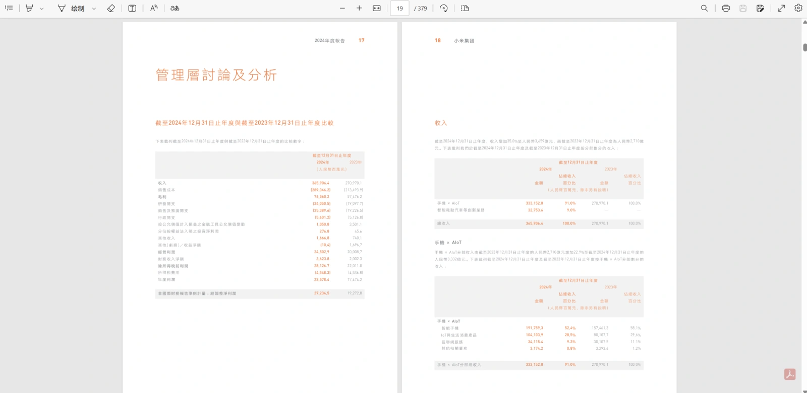The height and width of the screenshot is (393, 807).
Task: Toggle fit to width view
Action: tap(377, 8)
